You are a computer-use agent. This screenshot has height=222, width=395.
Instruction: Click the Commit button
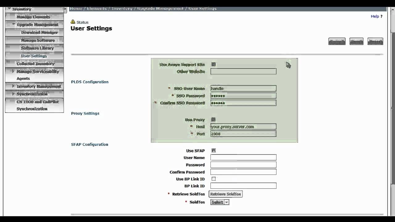pyautogui.click(x=337, y=41)
